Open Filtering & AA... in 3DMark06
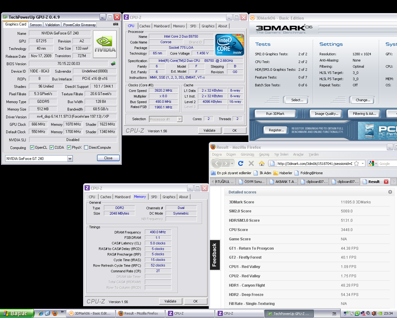Image resolution: width=397 pixels, height=318 pixels. tap(364, 114)
